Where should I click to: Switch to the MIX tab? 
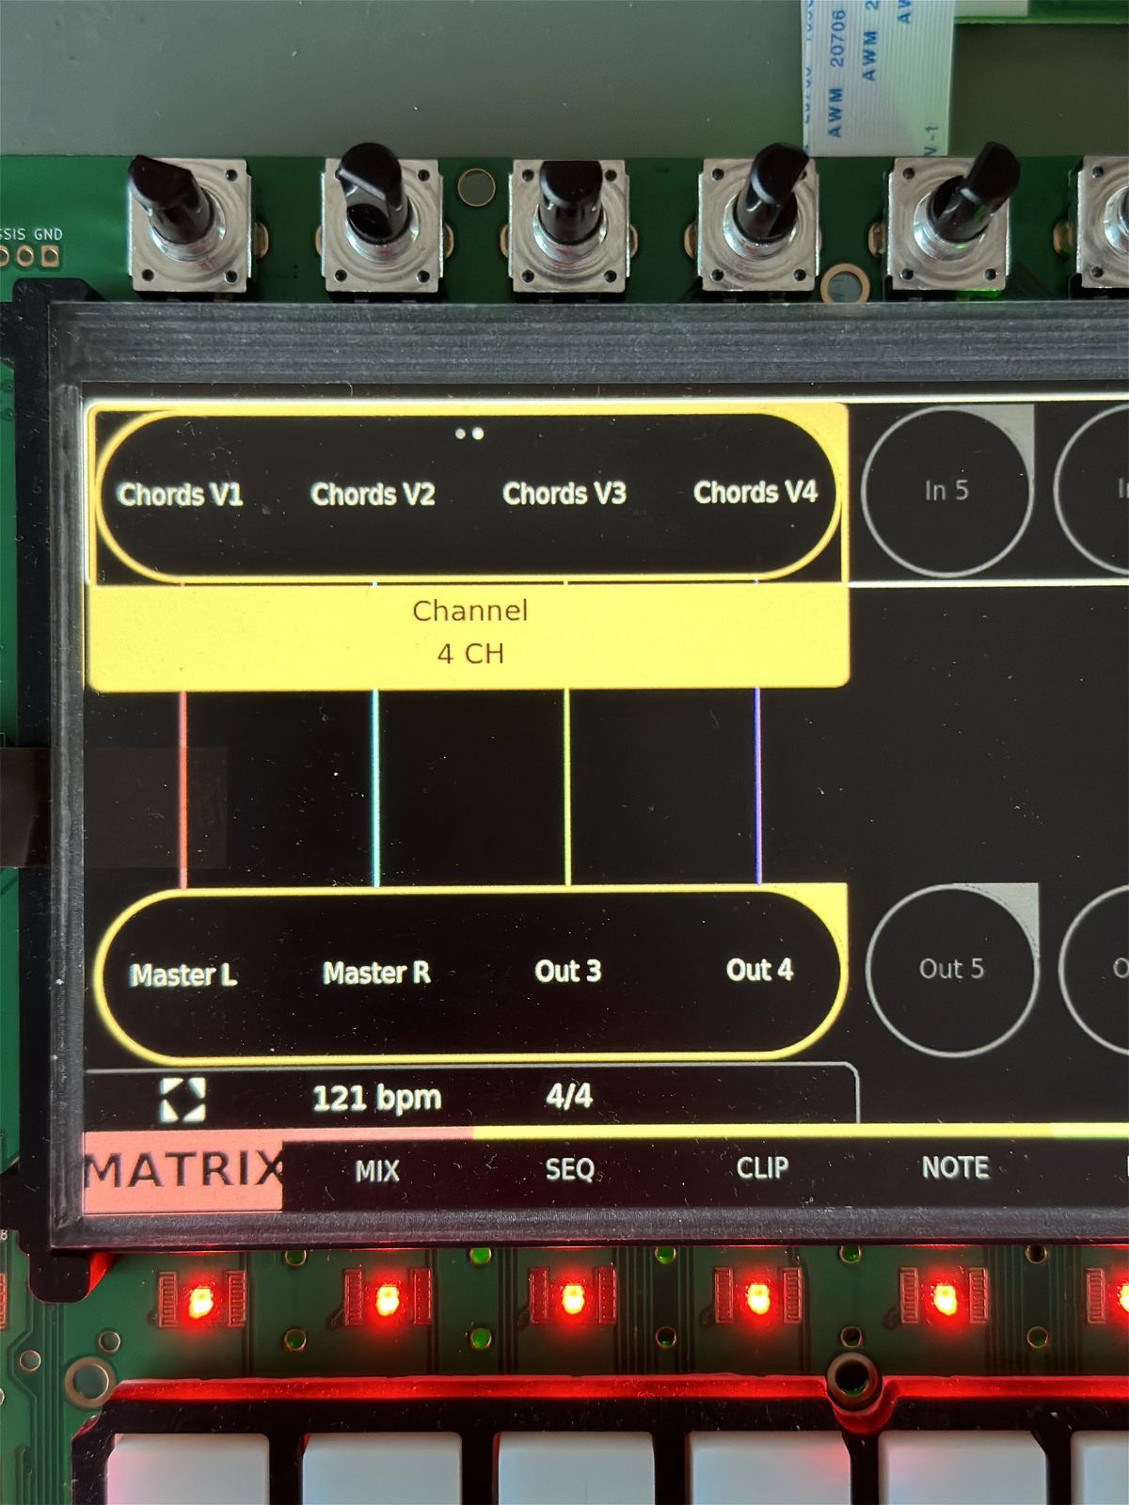(x=377, y=1171)
